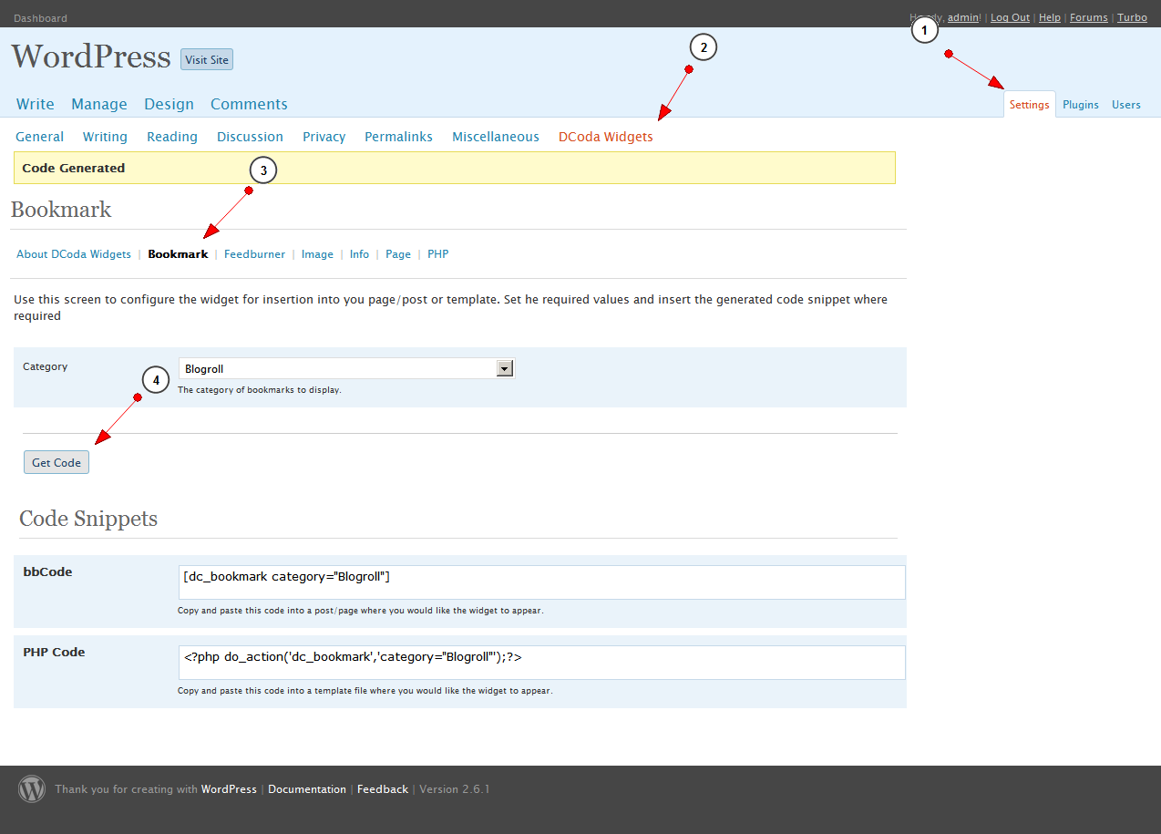
Task: Click the Turbo link
Action: click(1132, 17)
